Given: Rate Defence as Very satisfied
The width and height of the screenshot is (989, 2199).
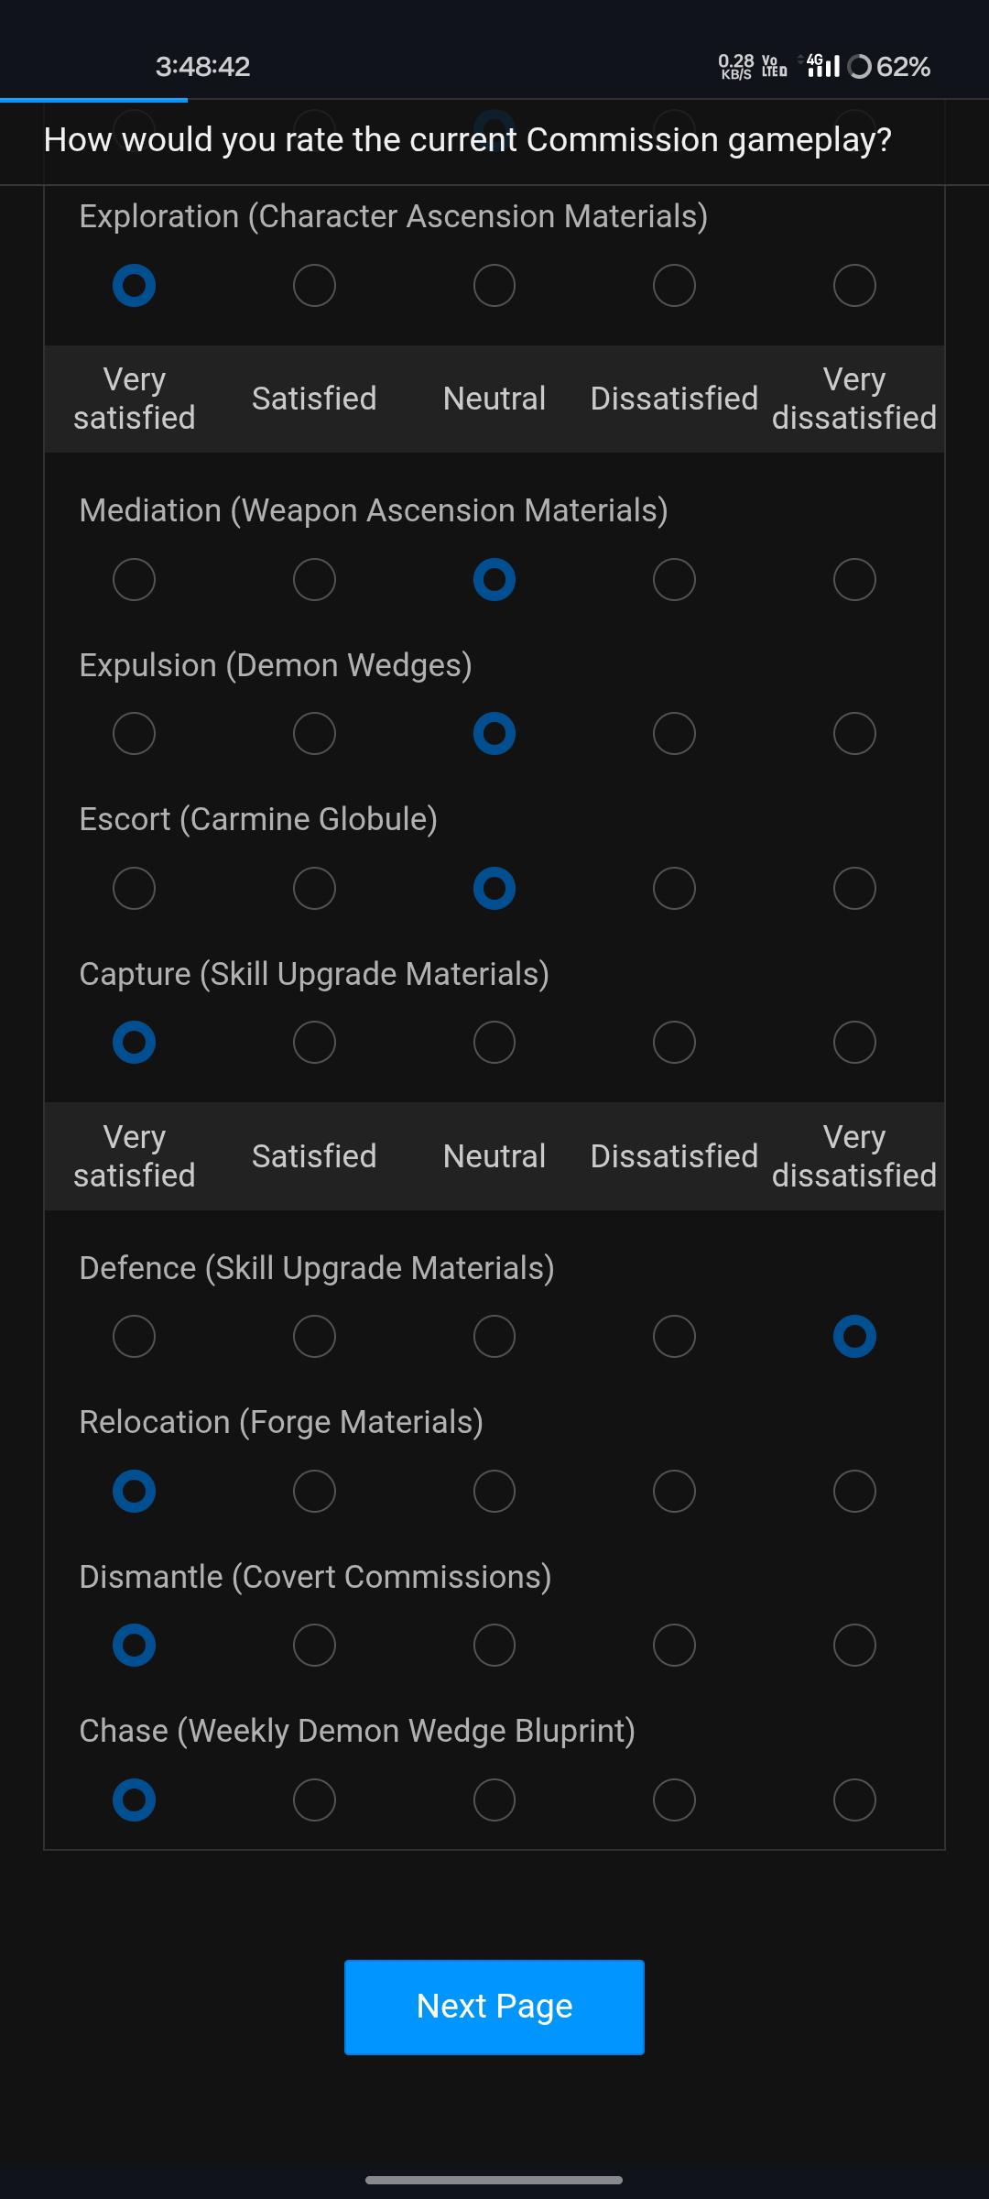Looking at the screenshot, I should tap(134, 1337).
